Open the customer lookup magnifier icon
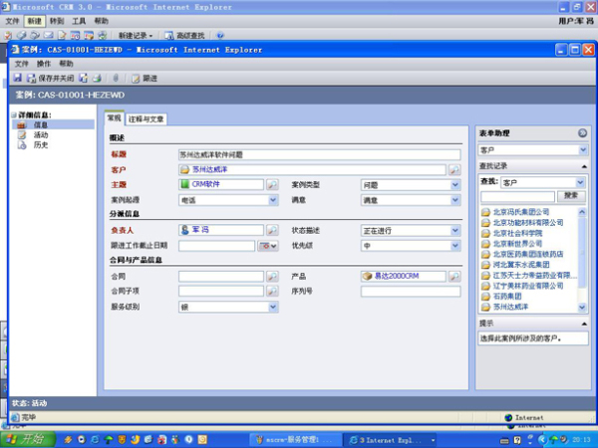This screenshot has height=448, width=598. [454, 169]
